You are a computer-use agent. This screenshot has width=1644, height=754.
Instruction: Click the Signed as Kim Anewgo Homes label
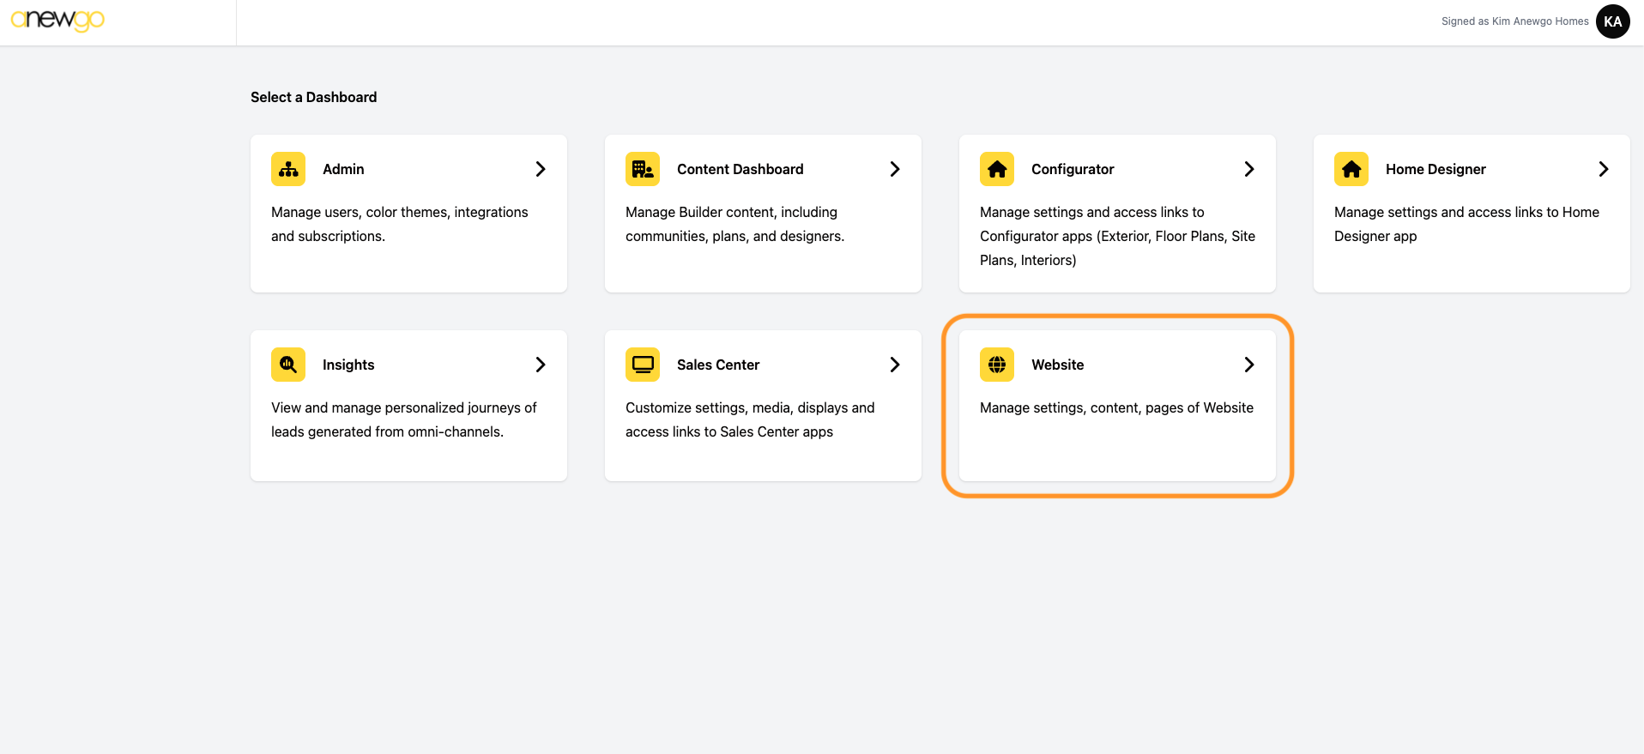1514,21
